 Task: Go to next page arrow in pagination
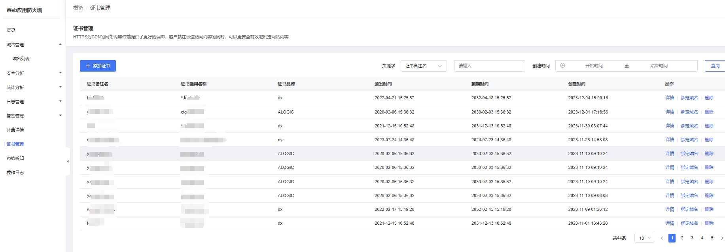coord(721,238)
